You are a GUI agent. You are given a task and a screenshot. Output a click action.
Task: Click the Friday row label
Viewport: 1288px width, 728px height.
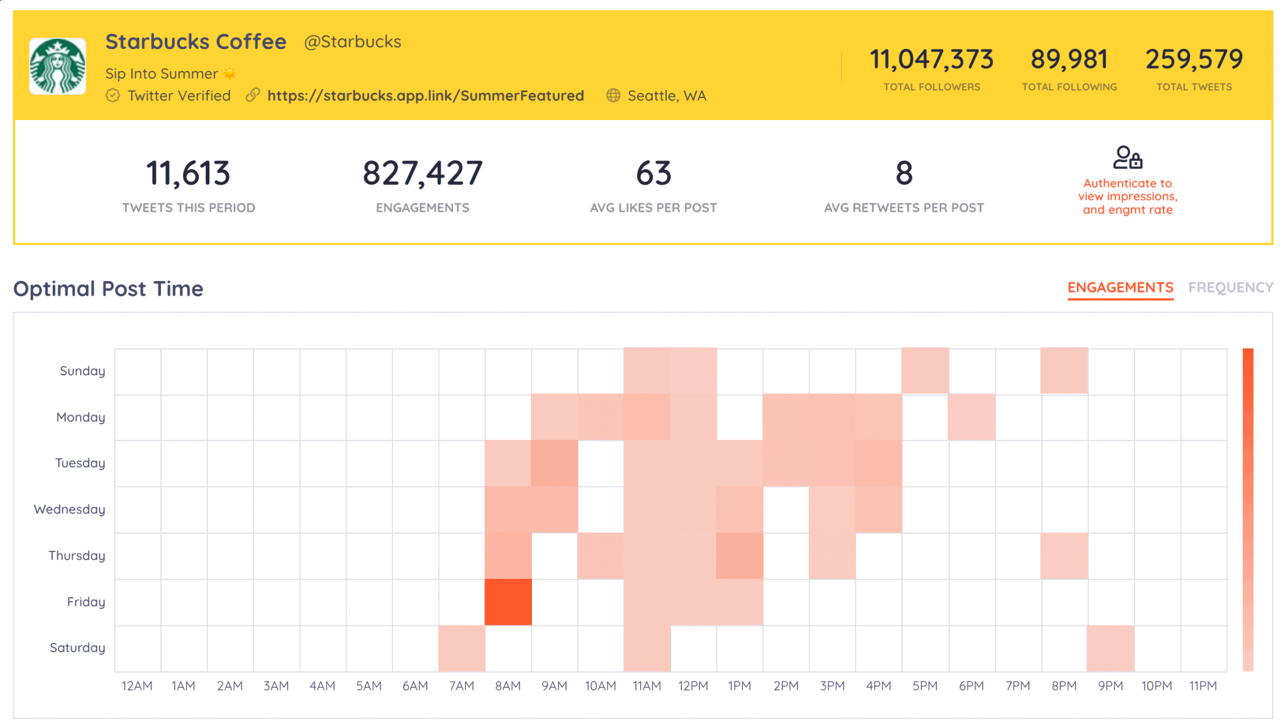[86, 602]
